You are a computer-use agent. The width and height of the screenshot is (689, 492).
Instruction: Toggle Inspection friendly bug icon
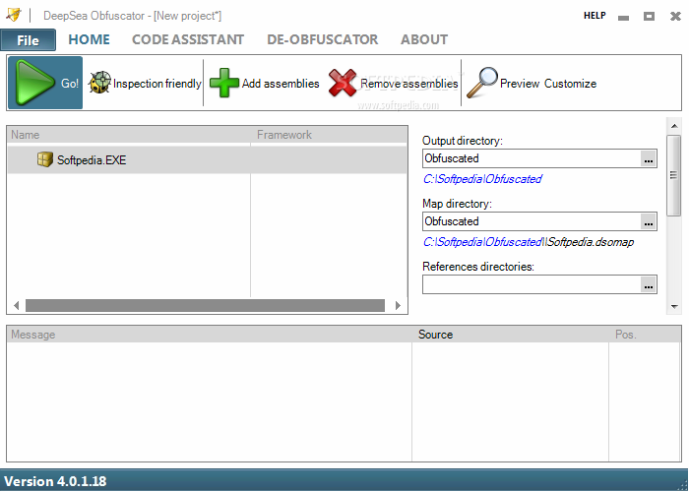tap(99, 83)
